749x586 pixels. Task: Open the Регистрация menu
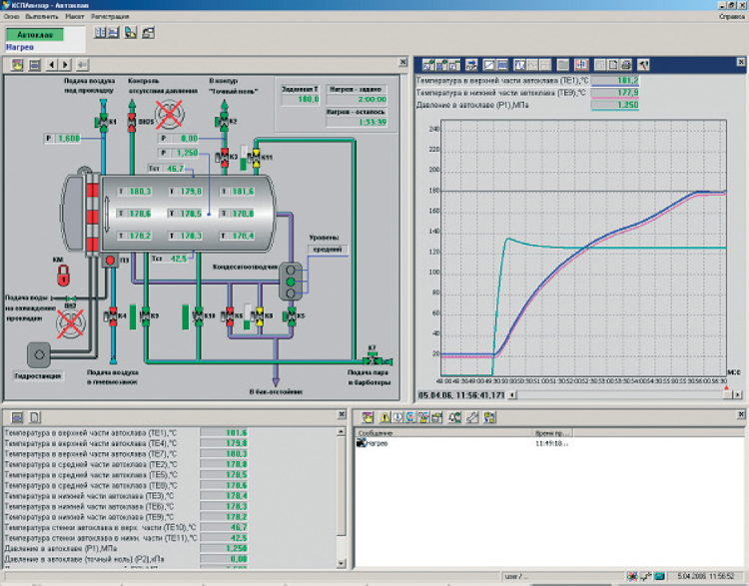(109, 17)
